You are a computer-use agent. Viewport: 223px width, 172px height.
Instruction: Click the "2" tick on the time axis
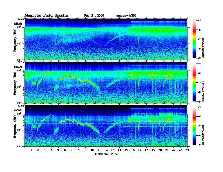[x=38, y=150]
